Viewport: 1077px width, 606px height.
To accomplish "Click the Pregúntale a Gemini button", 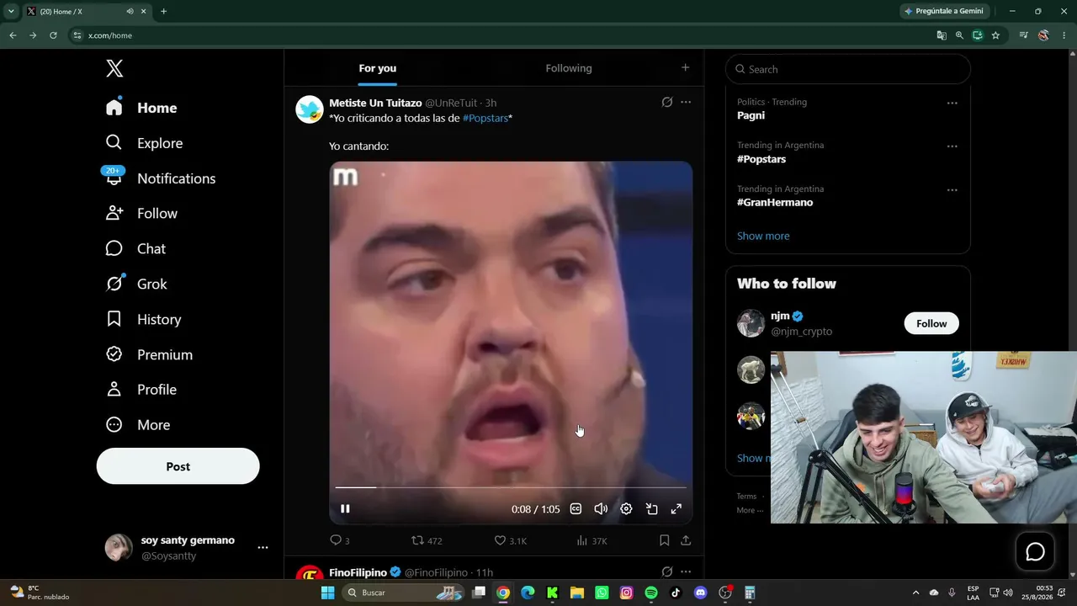I will pos(944,11).
